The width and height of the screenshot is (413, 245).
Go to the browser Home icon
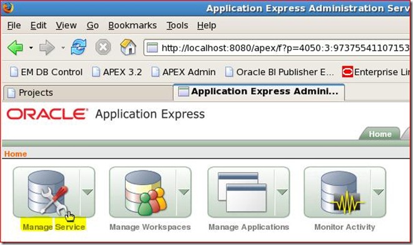pos(128,47)
